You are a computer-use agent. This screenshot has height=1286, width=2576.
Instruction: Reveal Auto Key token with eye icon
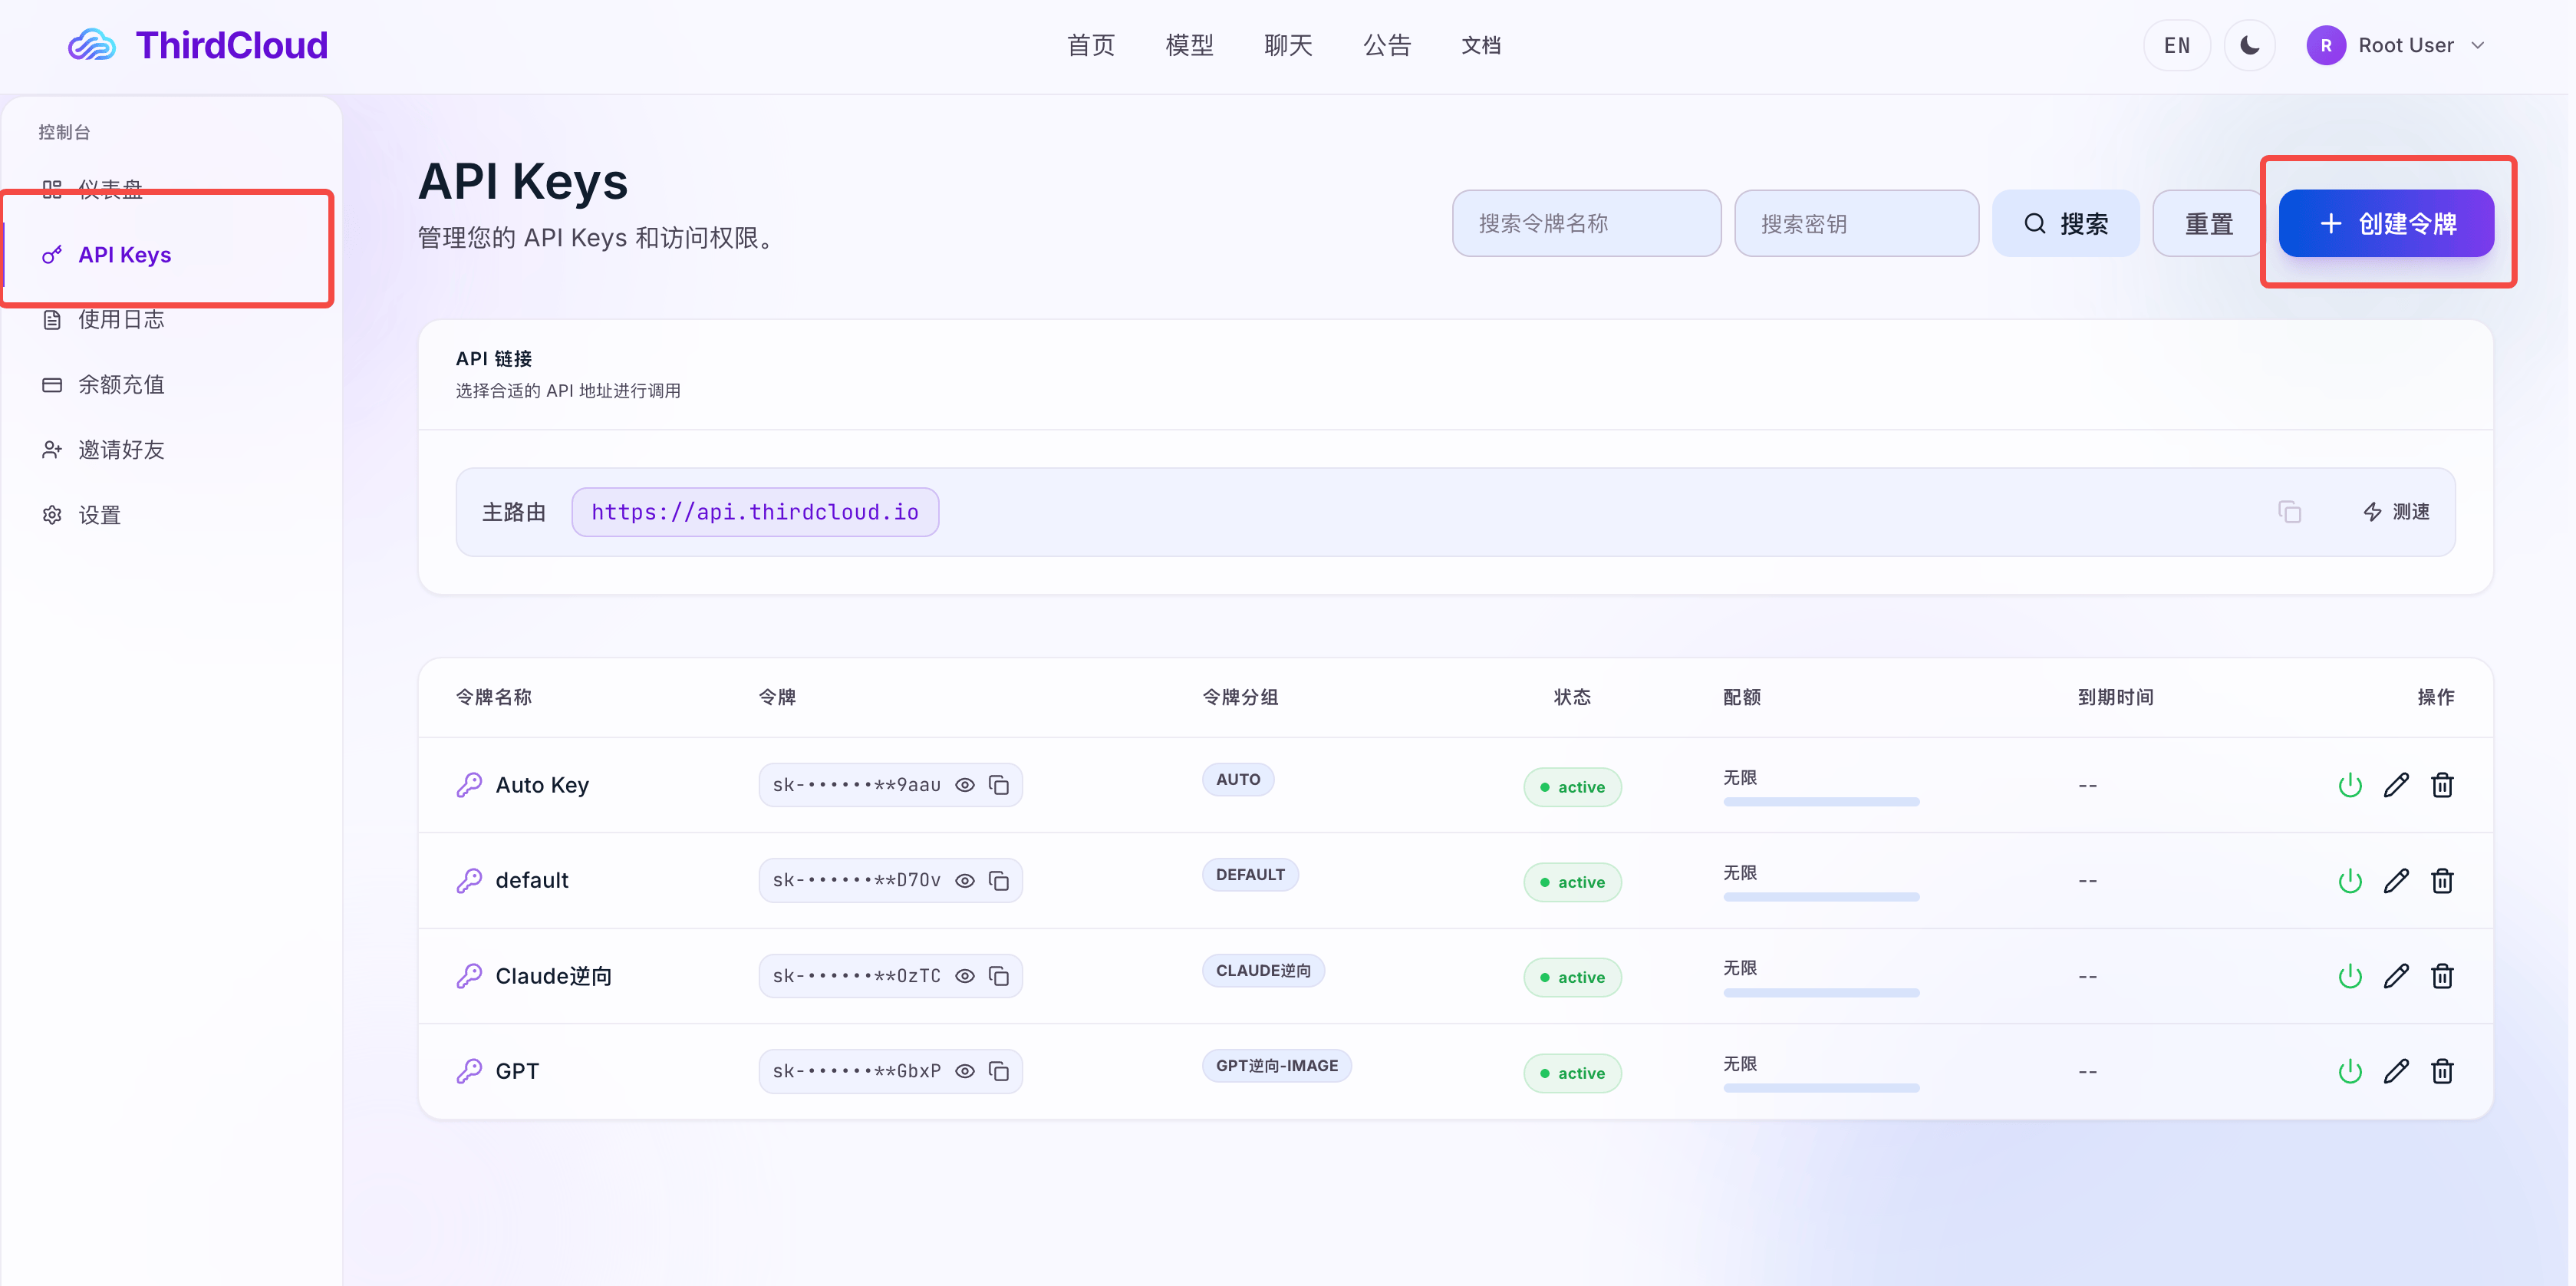click(964, 785)
